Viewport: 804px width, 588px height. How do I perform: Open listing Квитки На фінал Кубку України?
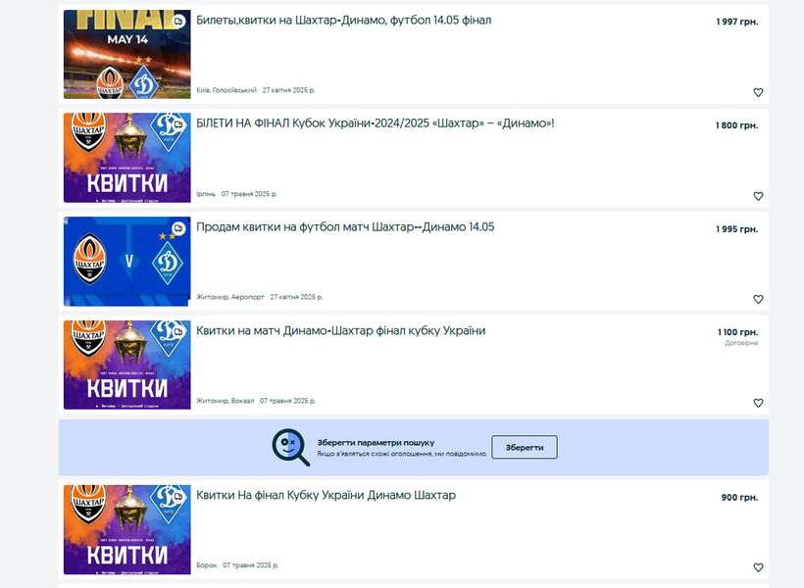tap(327, 495)
